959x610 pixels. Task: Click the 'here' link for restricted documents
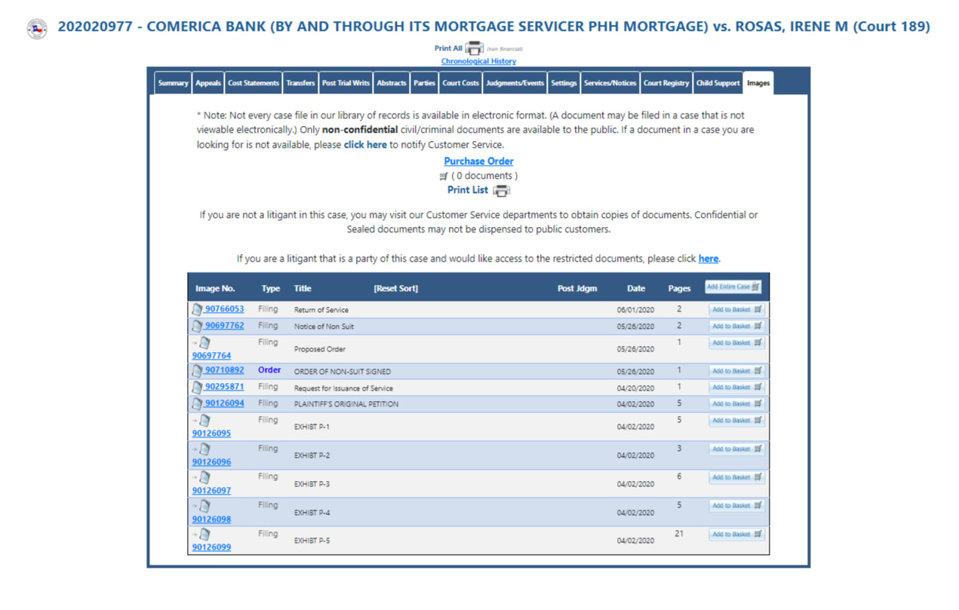[708, 259]
